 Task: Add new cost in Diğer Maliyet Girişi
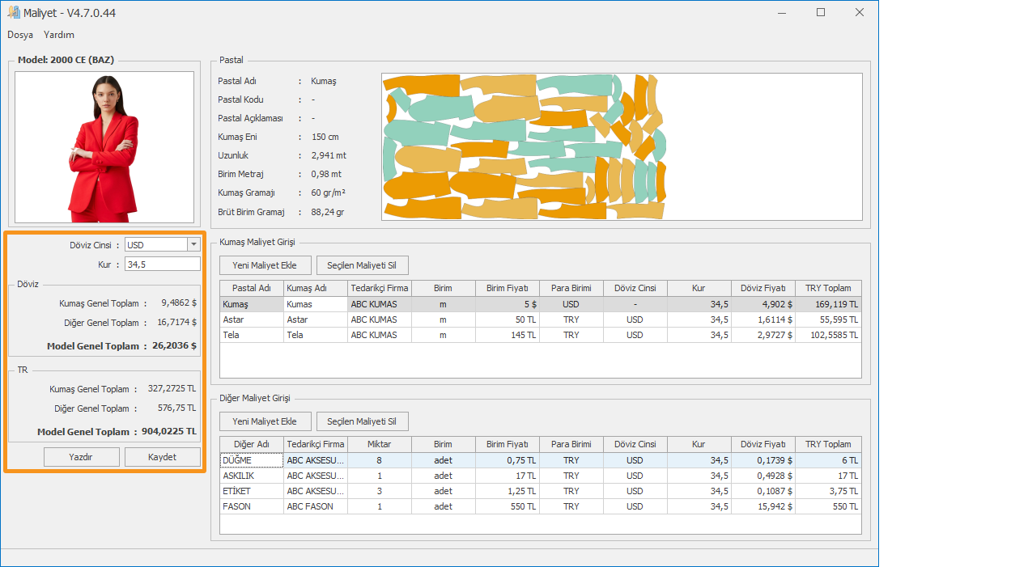(x=265, y=421)
